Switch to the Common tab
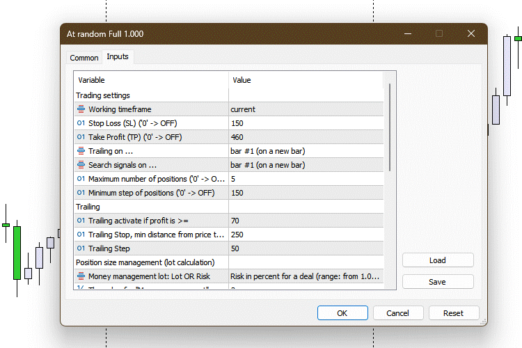 point(84,58)
